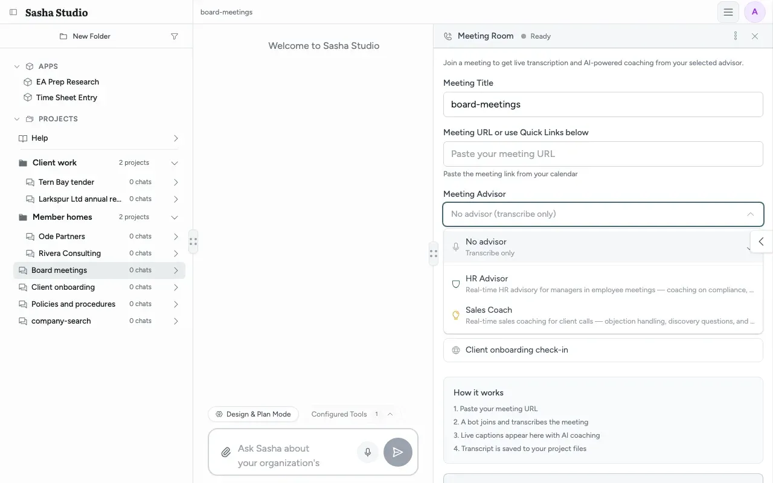Collapse the PROJECTS section
This screenshot has width=773, height=483.
click(x=17, y=119)
